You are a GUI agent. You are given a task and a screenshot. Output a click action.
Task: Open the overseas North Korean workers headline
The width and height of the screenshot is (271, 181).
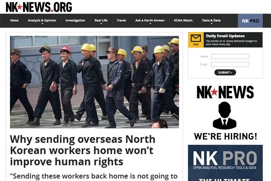83,150
